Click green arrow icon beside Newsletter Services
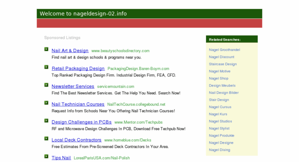299x162 pixels. pyautogui.click(x=46, y=85)
